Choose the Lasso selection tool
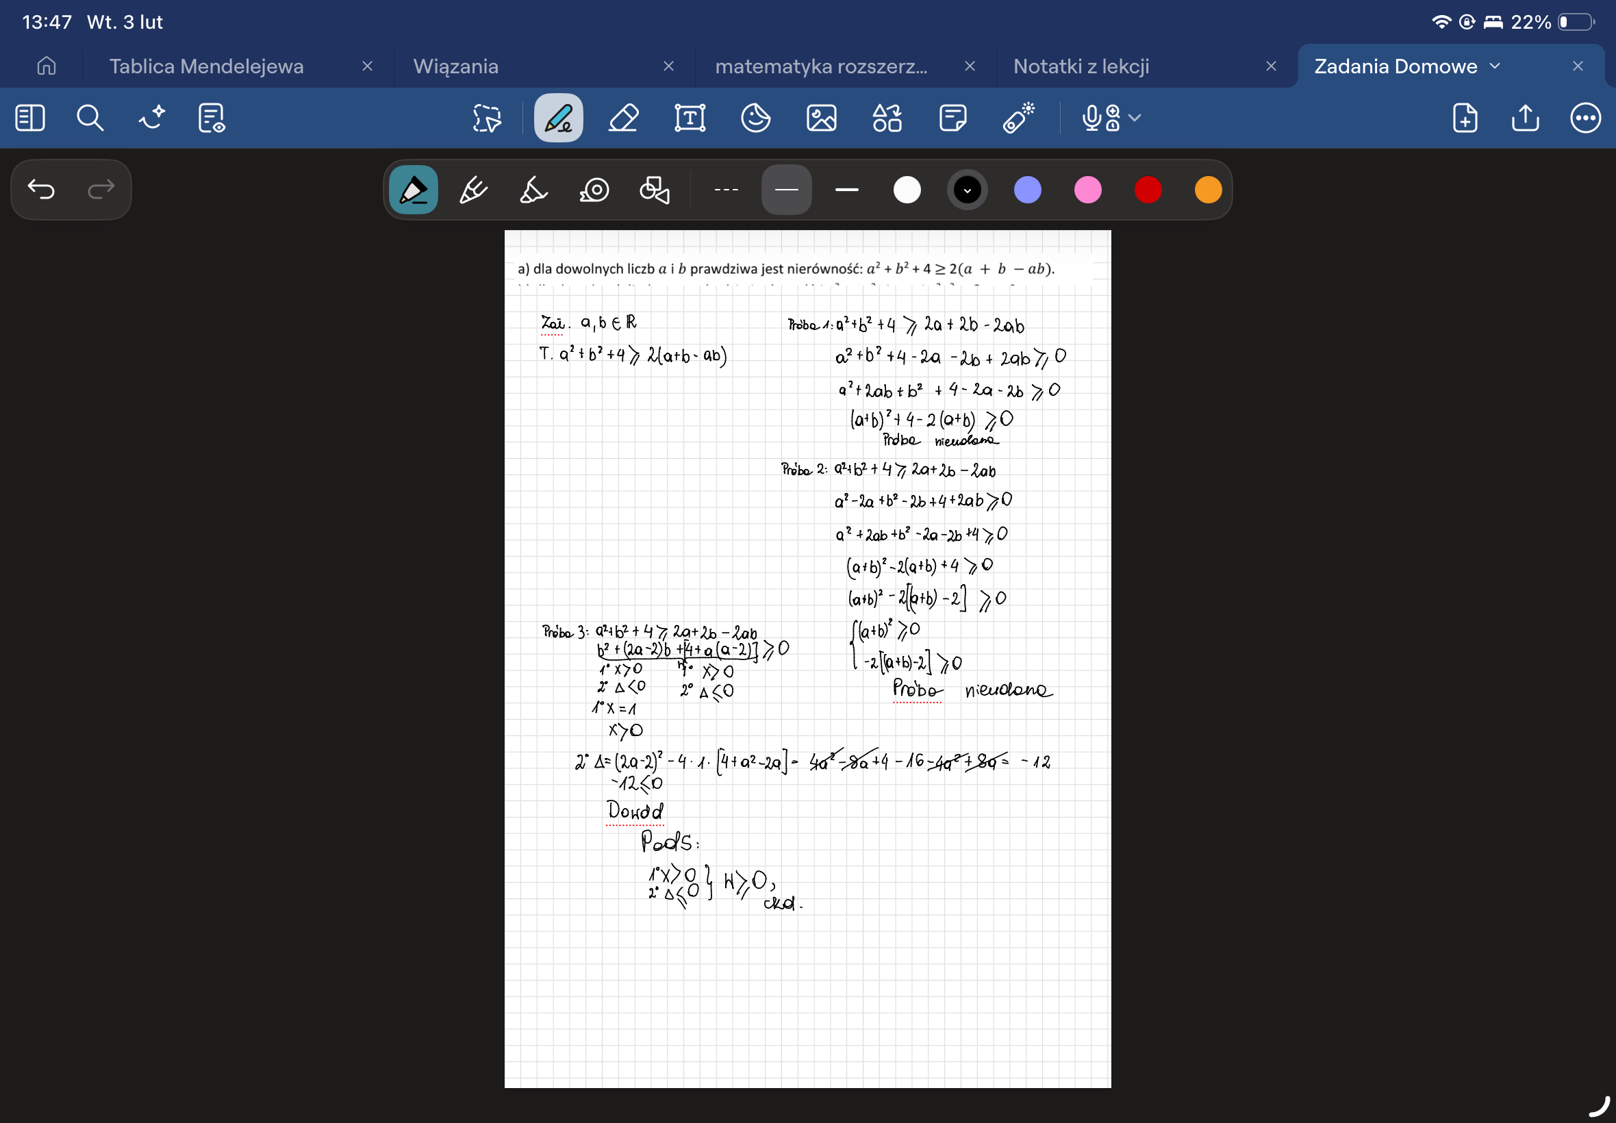This screenshot has height=1123, width=1616. click(487, 118)
